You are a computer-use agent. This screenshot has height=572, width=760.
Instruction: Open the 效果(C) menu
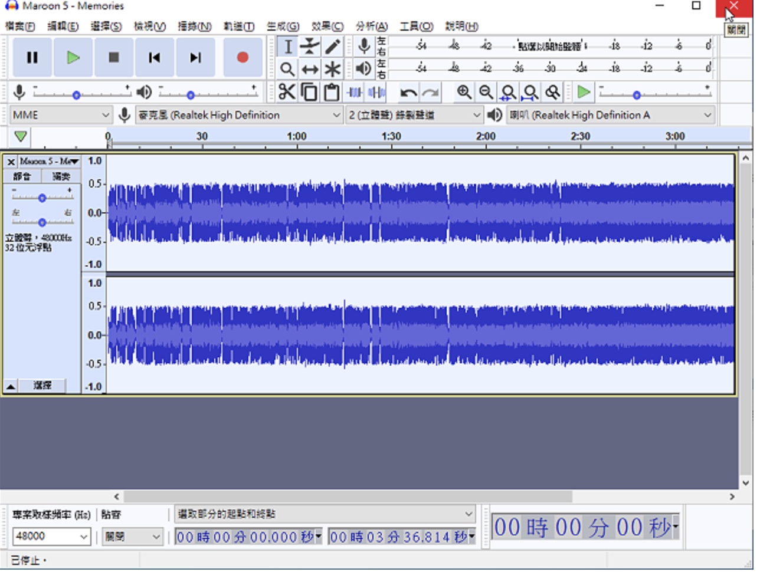click(327, 27)
